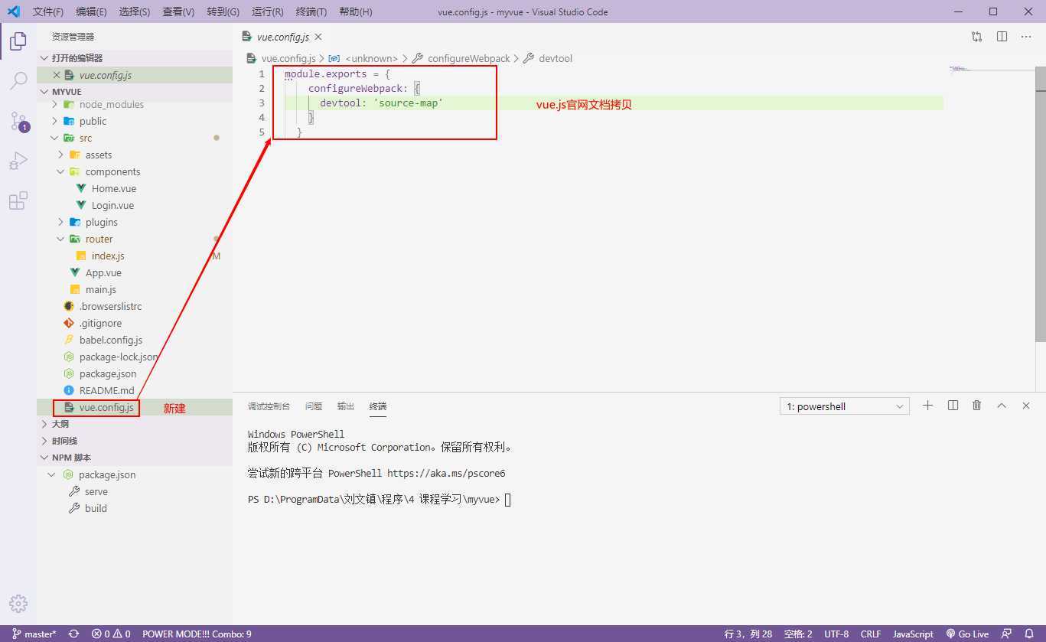1046x642 pixels.
Task: Synchronize changes from the status bar
Action: click(74, 634)
